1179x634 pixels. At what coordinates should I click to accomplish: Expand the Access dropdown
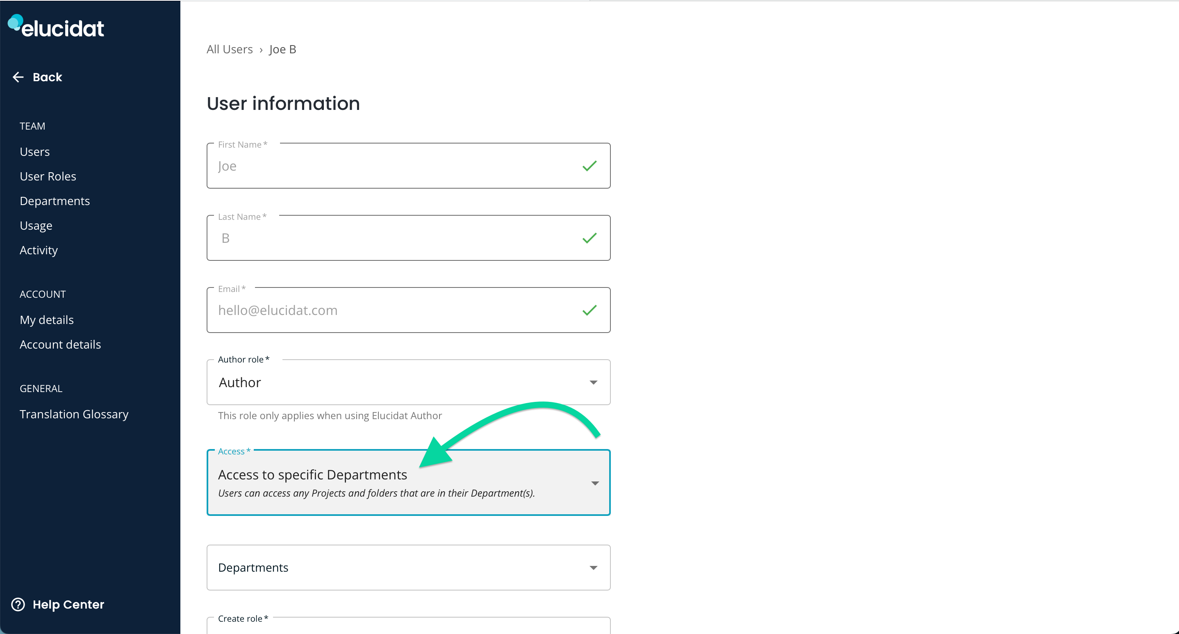(595, 483)
